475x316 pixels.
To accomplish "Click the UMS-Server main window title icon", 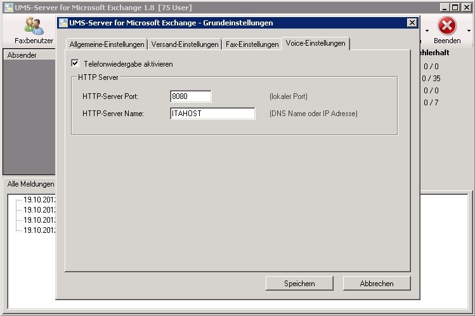I will click(9, 8).
